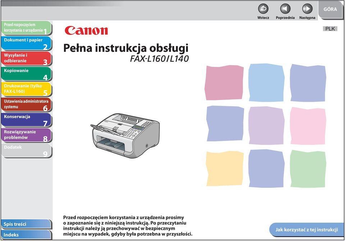
Task: Open chapter 2 Dokument i papier
Action: (x=26, y=44)
